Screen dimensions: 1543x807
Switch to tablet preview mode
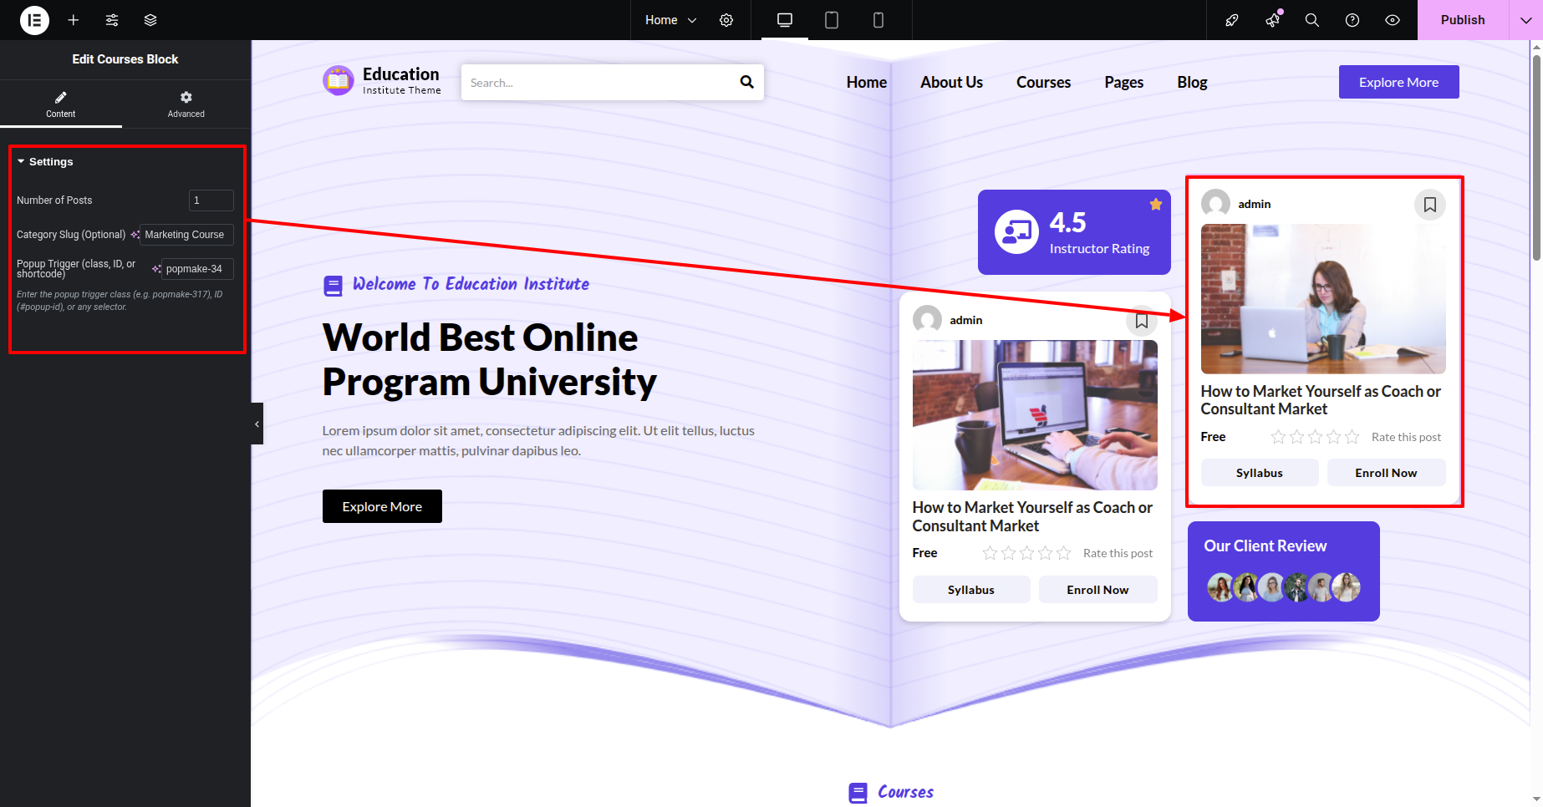point(832,20)
